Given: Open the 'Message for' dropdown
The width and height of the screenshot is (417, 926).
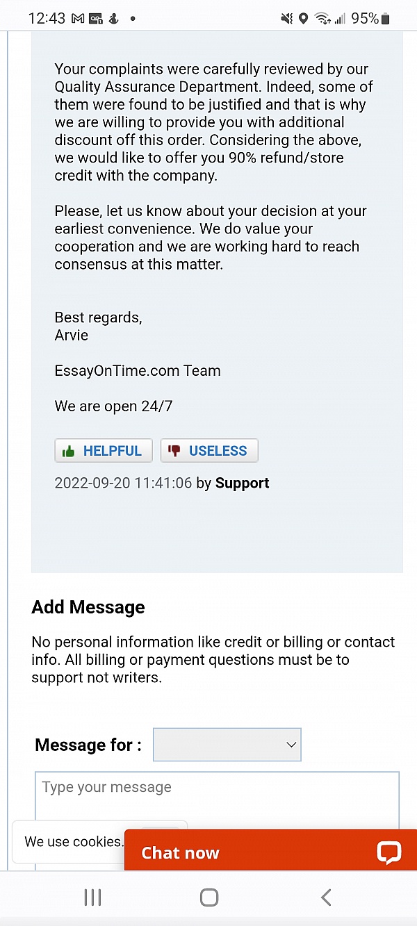Looking at the screenshot, I should [x=227, y=745].
